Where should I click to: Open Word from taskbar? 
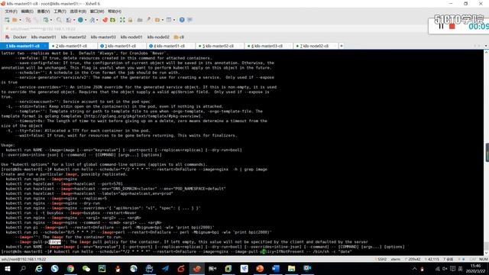276,268
